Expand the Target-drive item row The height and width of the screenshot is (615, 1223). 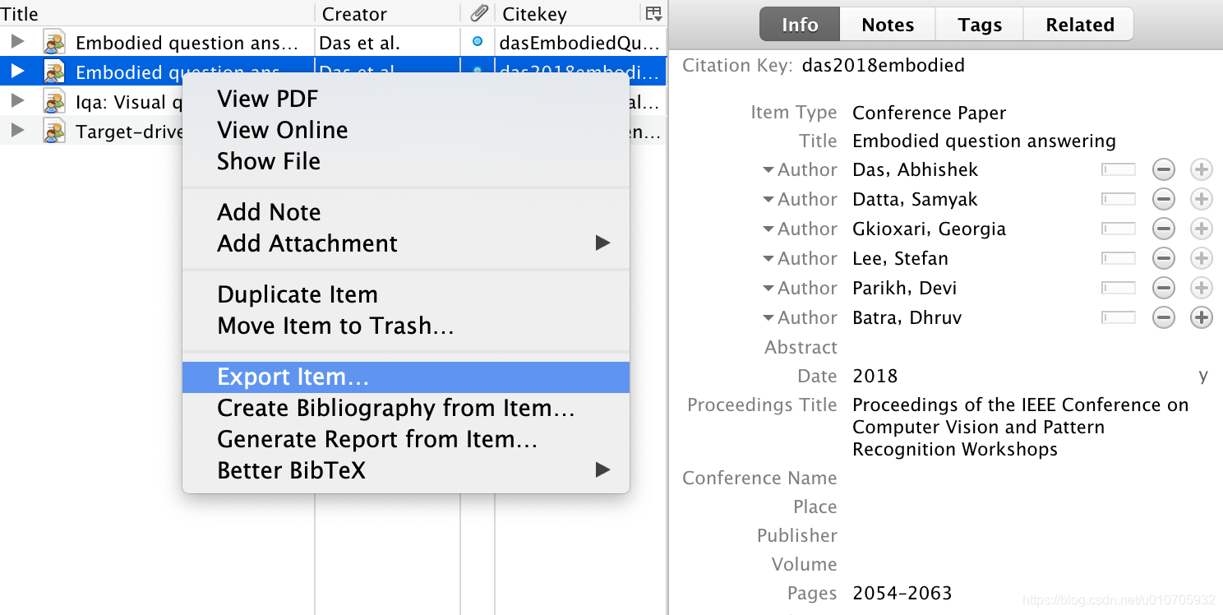coord(17,131)
